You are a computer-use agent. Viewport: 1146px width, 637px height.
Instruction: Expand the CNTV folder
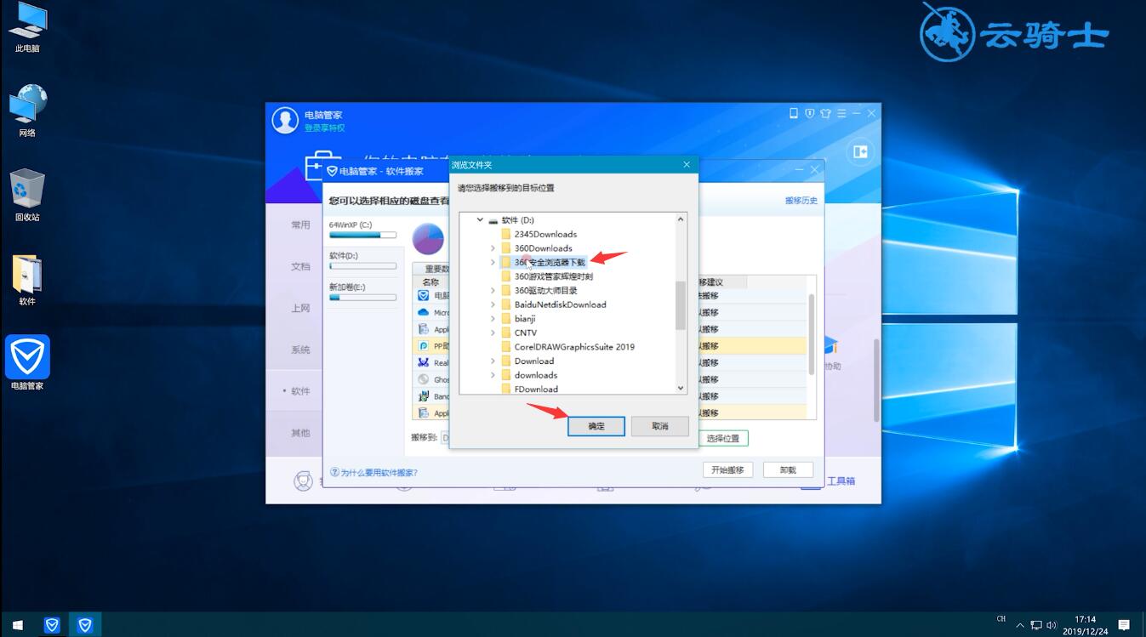point(493,333)
